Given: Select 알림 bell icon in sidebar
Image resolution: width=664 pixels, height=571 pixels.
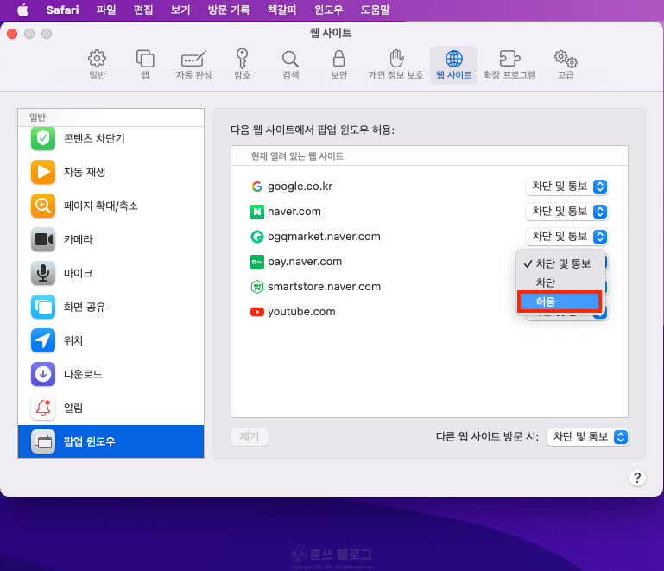Looking at the screenshot, I should coord(43,408).
